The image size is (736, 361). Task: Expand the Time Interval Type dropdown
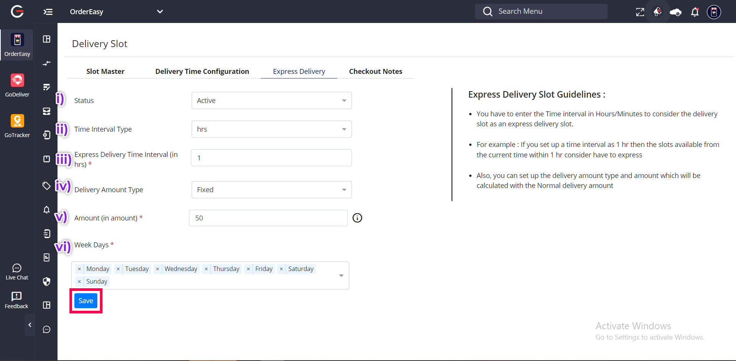[x=271, y=129]
